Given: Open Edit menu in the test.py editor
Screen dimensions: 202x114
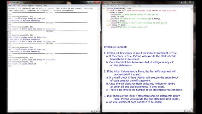Looking at the screenshot, I should pyautogui.click(x=108, y=6).
